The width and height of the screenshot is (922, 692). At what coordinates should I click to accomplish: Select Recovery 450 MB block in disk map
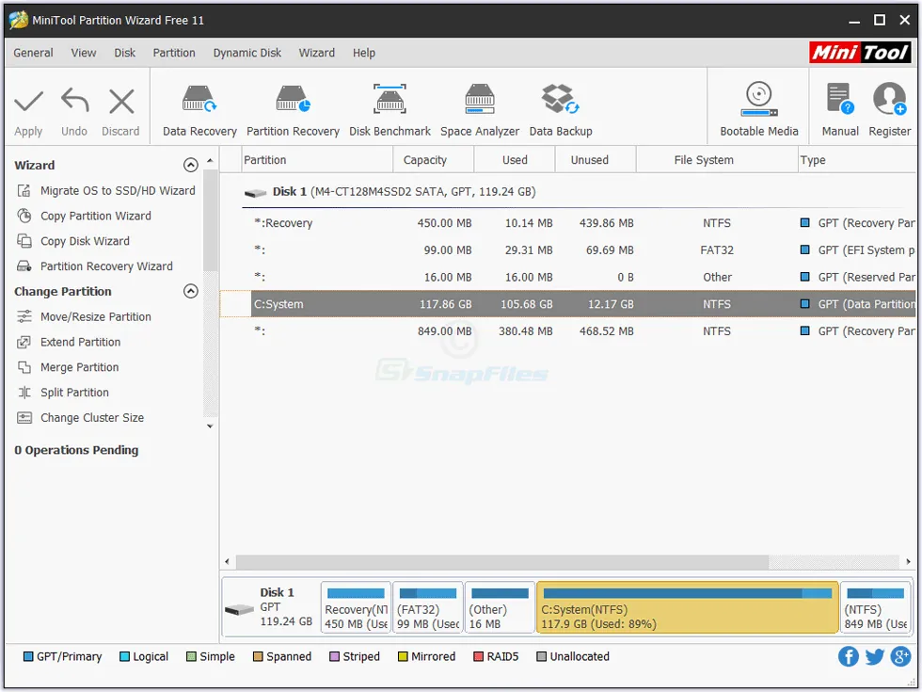click(x=356, y=607)
